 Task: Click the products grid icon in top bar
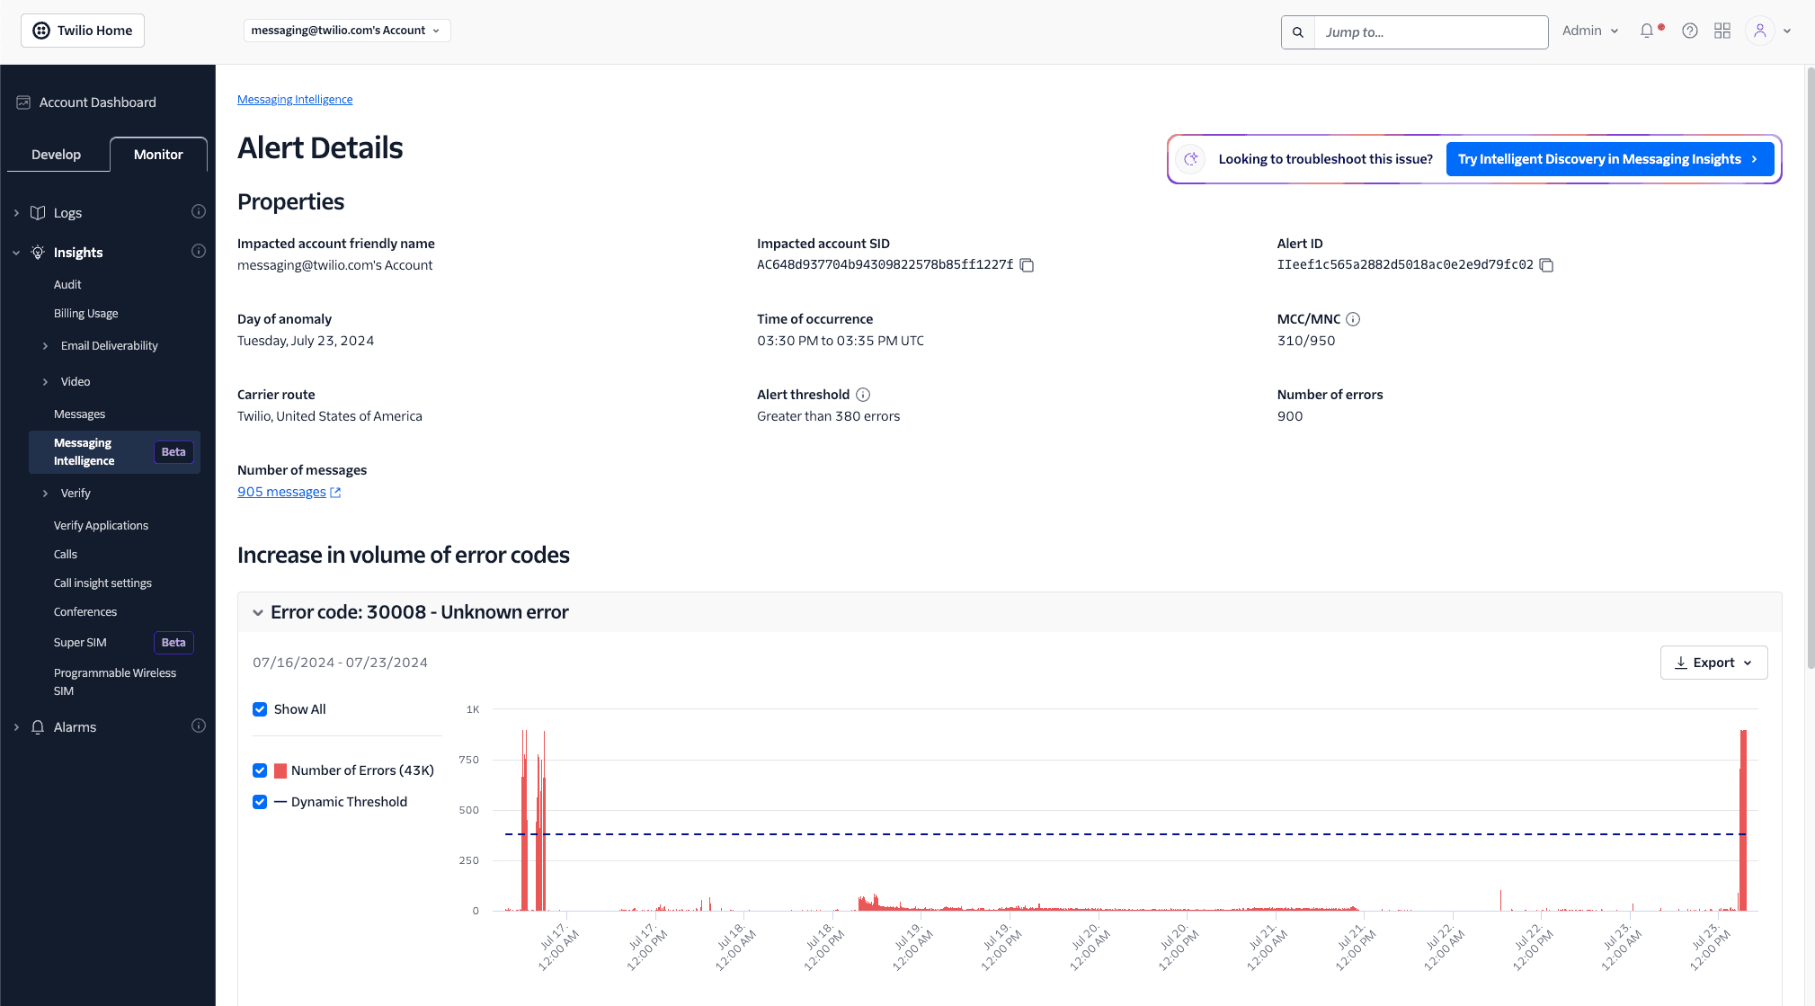(1722, 30)
